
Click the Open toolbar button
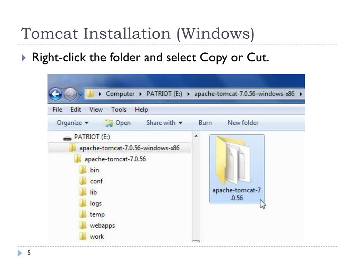tap(118, 123)
